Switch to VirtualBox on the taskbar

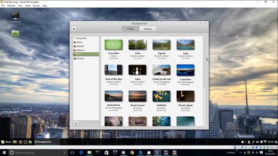pyautogui.click(x=157, y=153)
